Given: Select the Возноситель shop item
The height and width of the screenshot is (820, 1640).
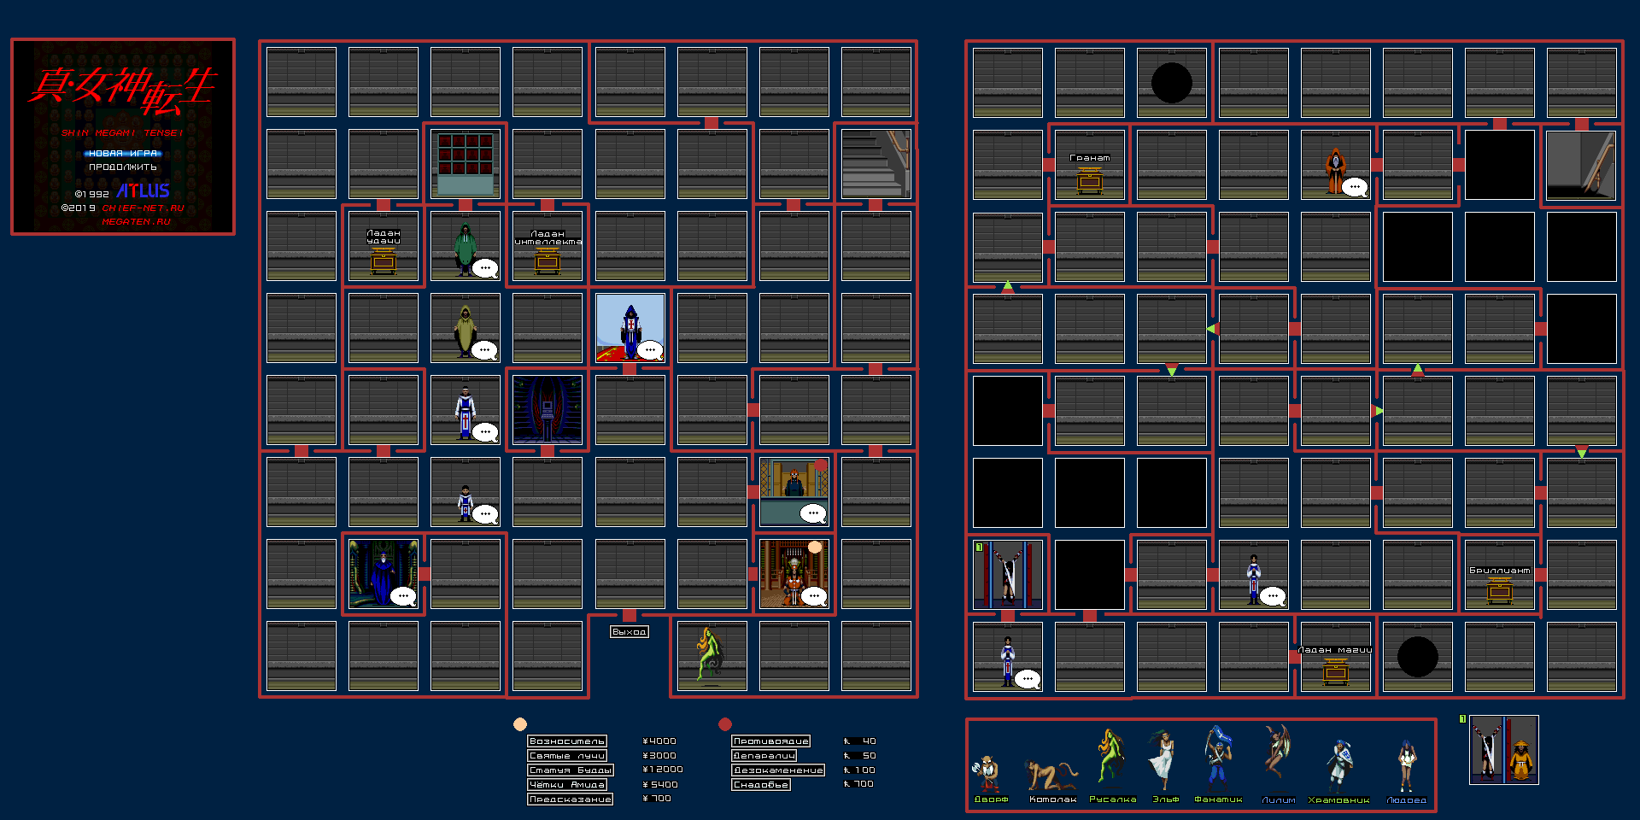Looking at the screenshot, I should click(x=567, y=741).
